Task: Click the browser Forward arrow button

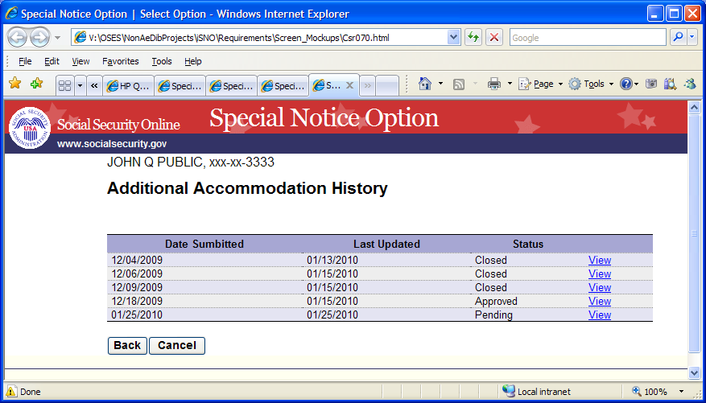Action: 39,38
